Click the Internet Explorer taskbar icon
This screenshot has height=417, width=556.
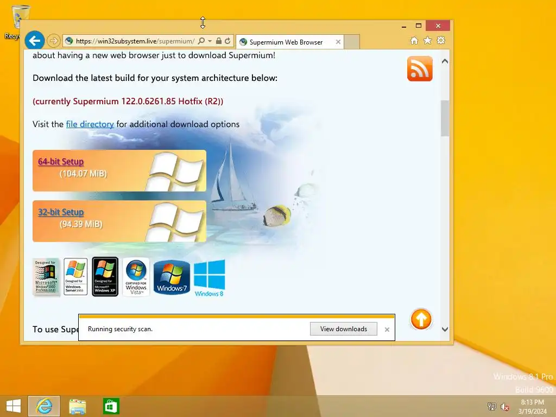click(44, 406)
